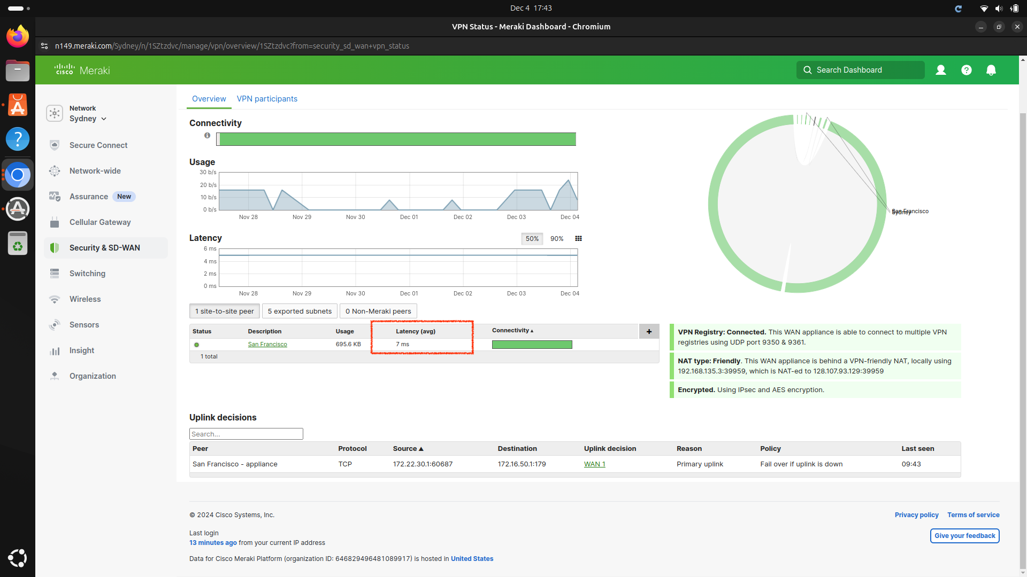Switch to the VPN participants tab
1027x577 pixels.
click(x=267, y=99)
